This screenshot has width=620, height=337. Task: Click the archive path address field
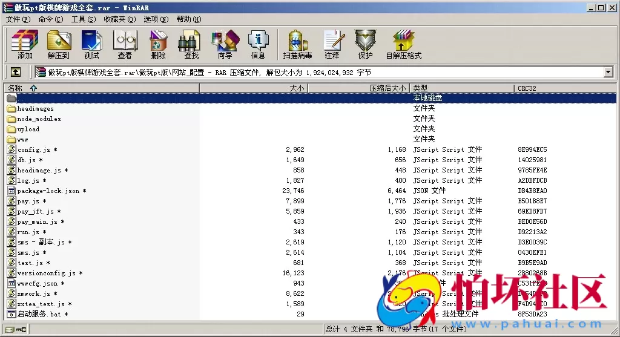(318, 72)
